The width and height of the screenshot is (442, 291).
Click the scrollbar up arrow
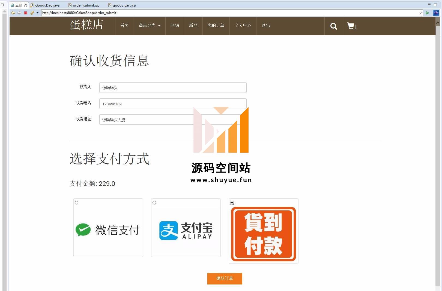[438, 23]
